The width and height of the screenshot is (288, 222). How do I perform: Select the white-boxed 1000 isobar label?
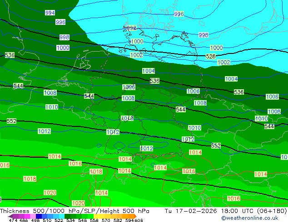tap(63, 48)
